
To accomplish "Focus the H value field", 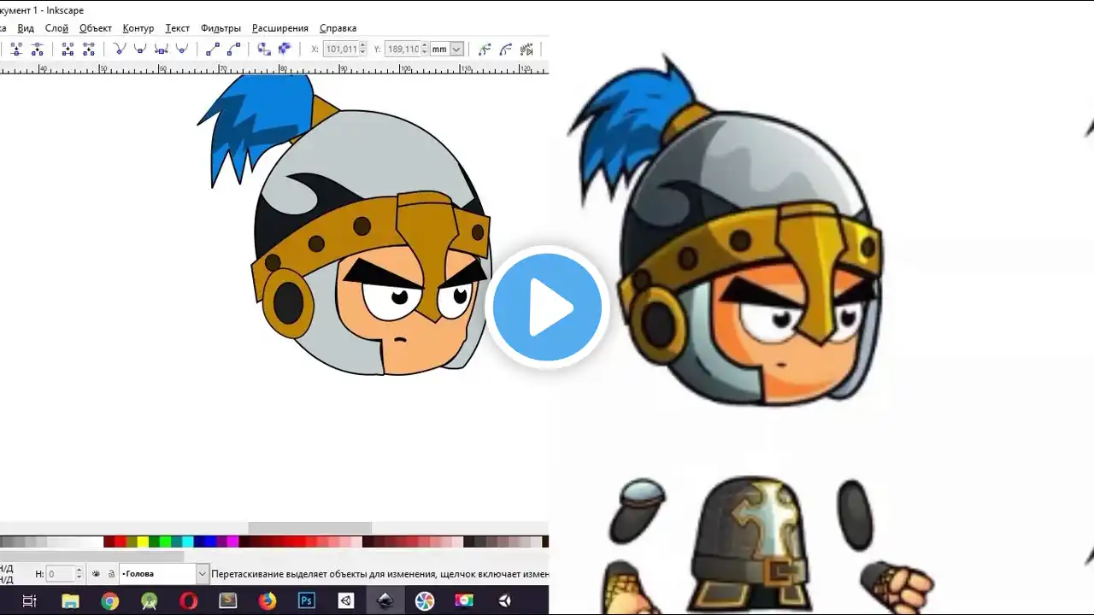I will click(61, 574).
